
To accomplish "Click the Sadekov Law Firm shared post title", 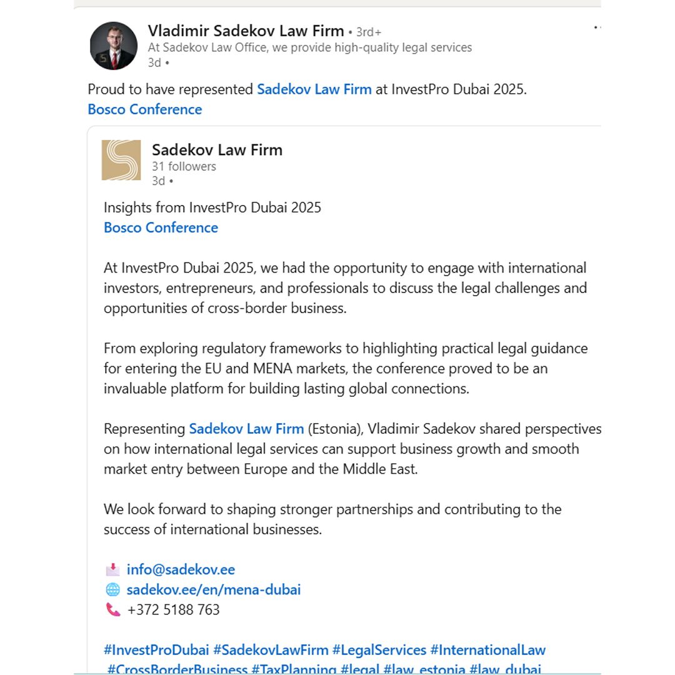I will 217,150.
